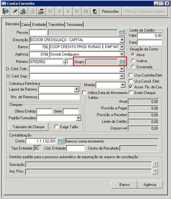Click the exit door toolbar icon
Viewport: 171px width, 199px height.
point(6,11)
